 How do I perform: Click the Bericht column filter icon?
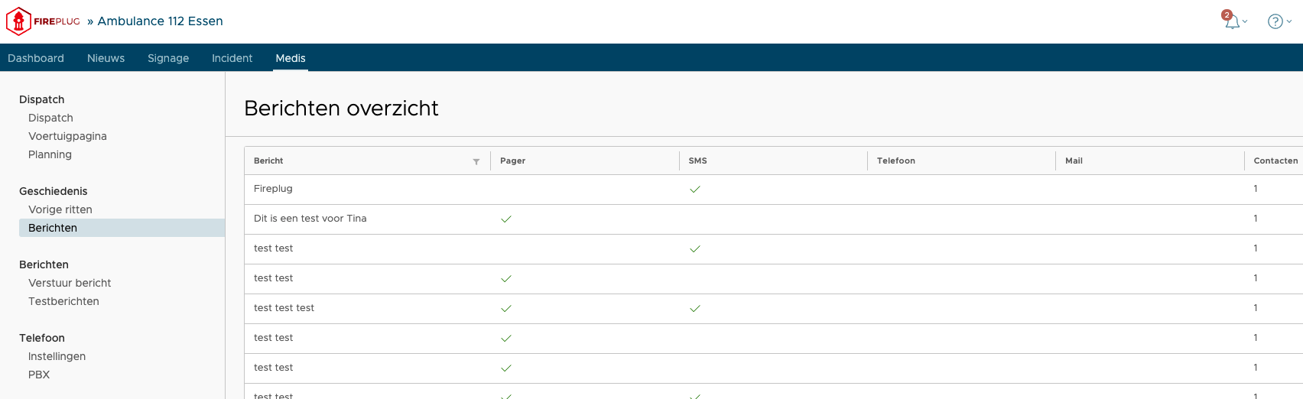click(476, 161)
